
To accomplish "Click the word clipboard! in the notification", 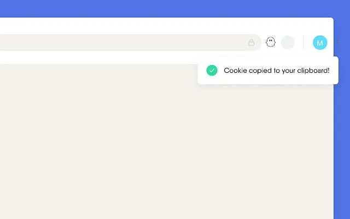I will pyautogui.click(x=313, y=71).
